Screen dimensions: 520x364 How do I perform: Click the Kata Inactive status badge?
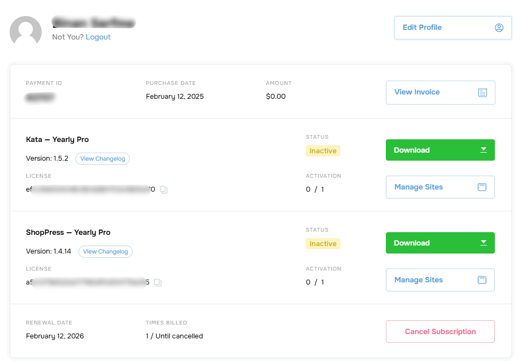[x=323, y=151]
